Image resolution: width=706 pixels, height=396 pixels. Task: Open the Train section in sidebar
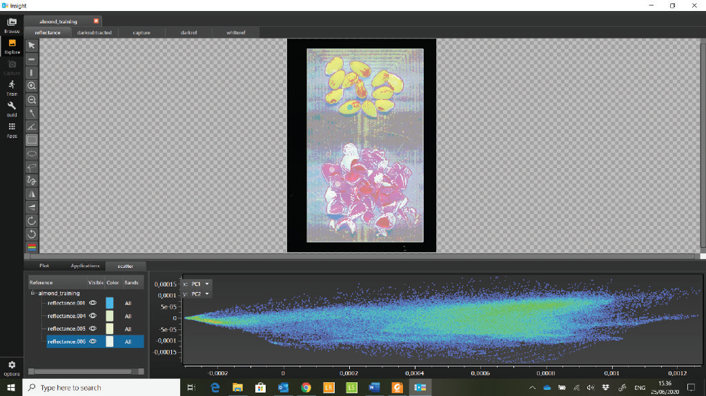pyautogui.click(x=12, y=87)
